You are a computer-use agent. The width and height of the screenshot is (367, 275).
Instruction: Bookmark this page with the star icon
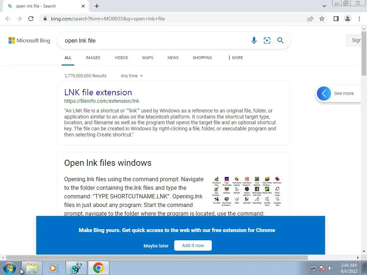[x=322, y=19]
